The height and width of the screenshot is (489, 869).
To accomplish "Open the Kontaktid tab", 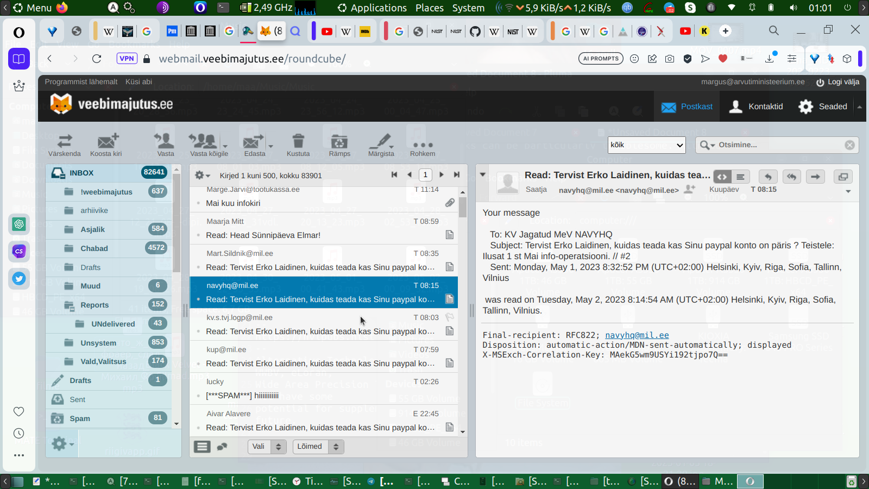I will 758,106.
